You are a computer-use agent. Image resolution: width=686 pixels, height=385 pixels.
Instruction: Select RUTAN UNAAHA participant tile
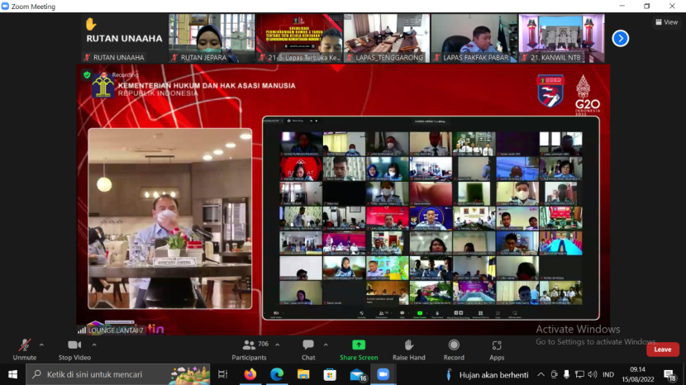point(124,38)
